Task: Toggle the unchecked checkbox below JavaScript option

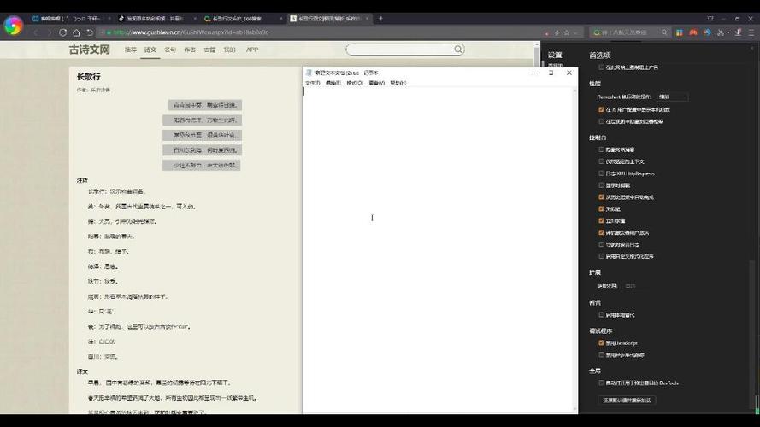Action: coord(601,355)
